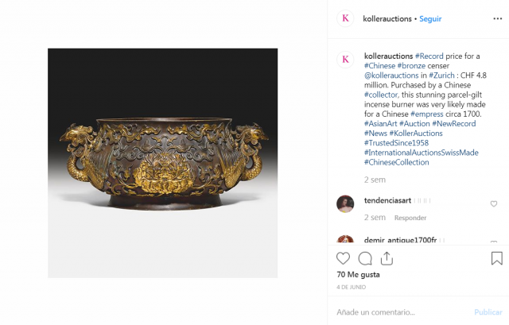Open the tendenciasart profile picture

(345, 203)
